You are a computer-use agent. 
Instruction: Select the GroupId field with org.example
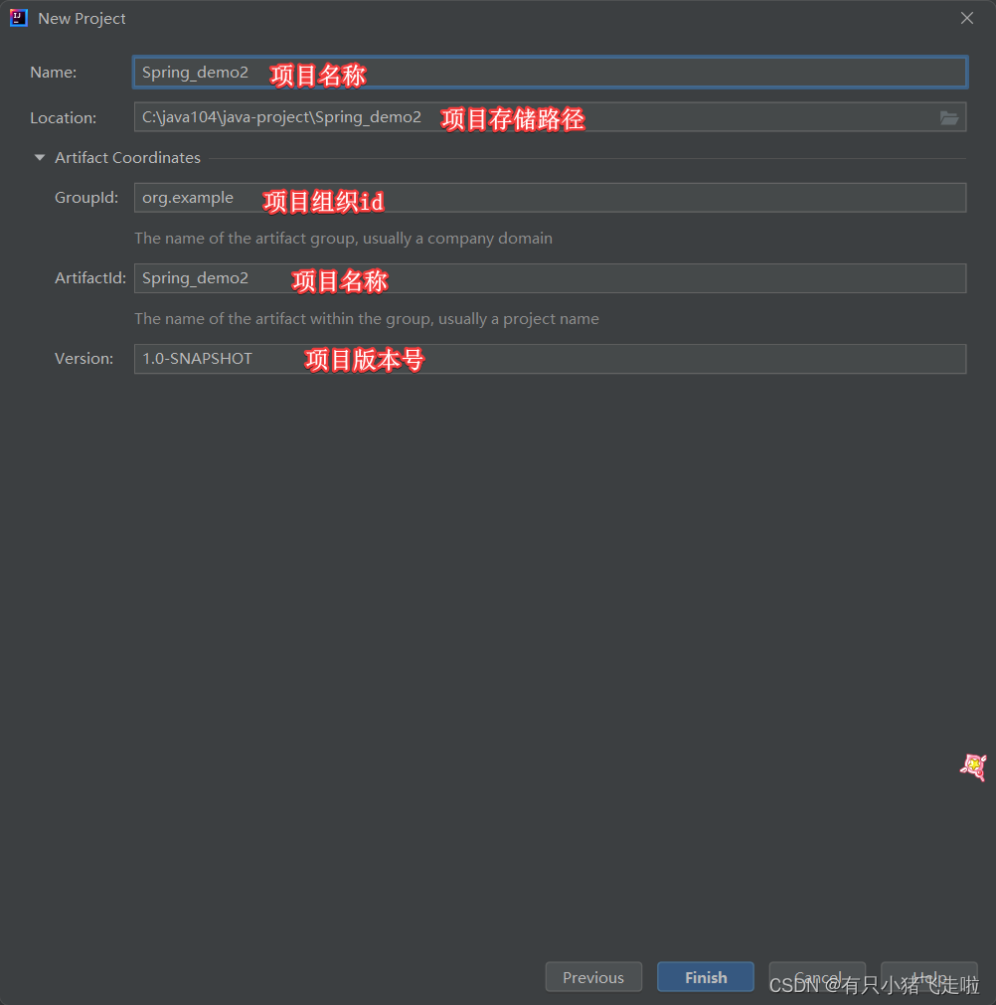(x=550, y=198)
